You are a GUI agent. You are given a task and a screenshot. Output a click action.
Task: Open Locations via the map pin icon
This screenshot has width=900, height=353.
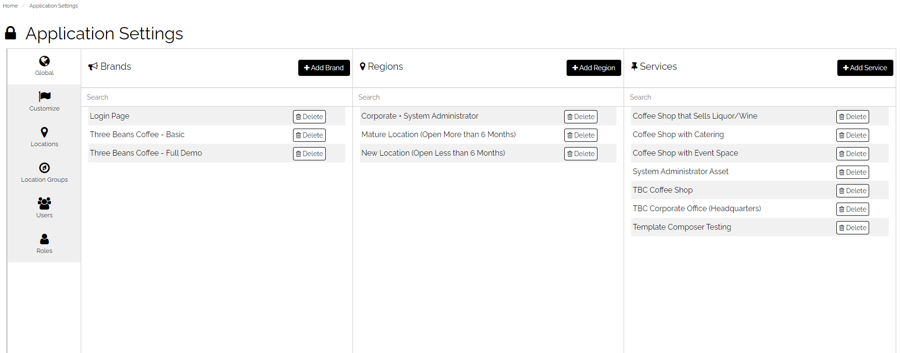[44, 132]
